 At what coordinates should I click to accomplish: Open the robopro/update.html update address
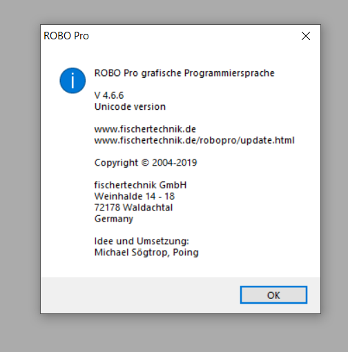coord(194,140)
